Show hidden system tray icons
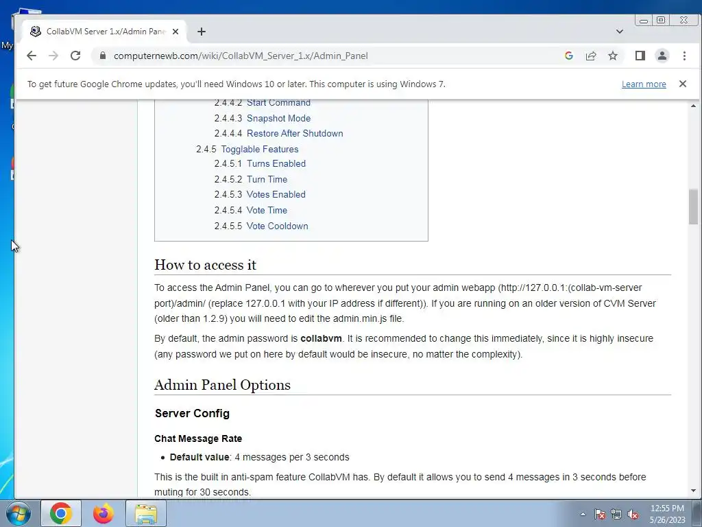 tap(583, 514)
